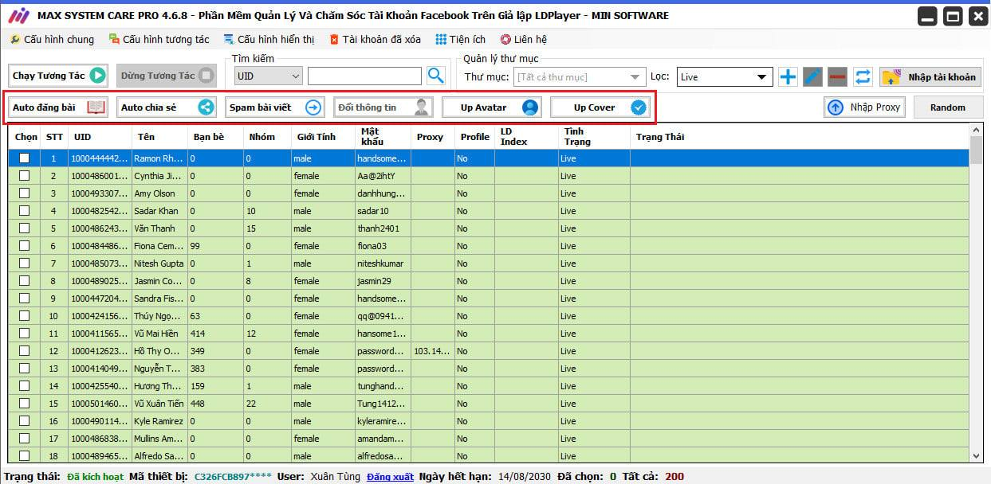Image resolution: width=991 pixels, height=484 pixels.
Task: Click Auto chia sẻ share button
Action: pos(167,107)
